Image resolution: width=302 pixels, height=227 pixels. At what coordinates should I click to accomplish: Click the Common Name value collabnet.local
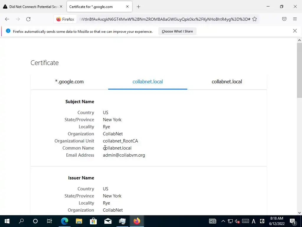[x=117, y=148]
